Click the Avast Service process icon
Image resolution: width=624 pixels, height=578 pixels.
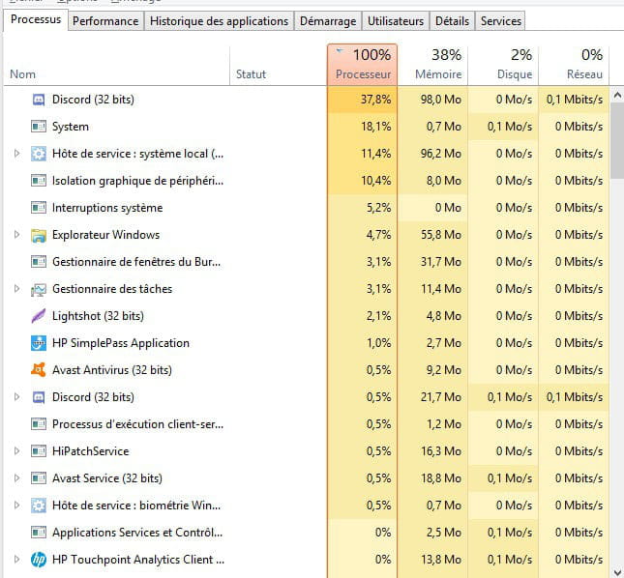39,478
